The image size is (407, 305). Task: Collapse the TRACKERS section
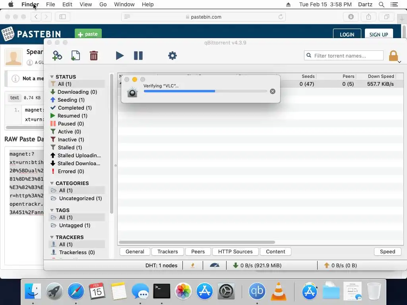point(52,237)
